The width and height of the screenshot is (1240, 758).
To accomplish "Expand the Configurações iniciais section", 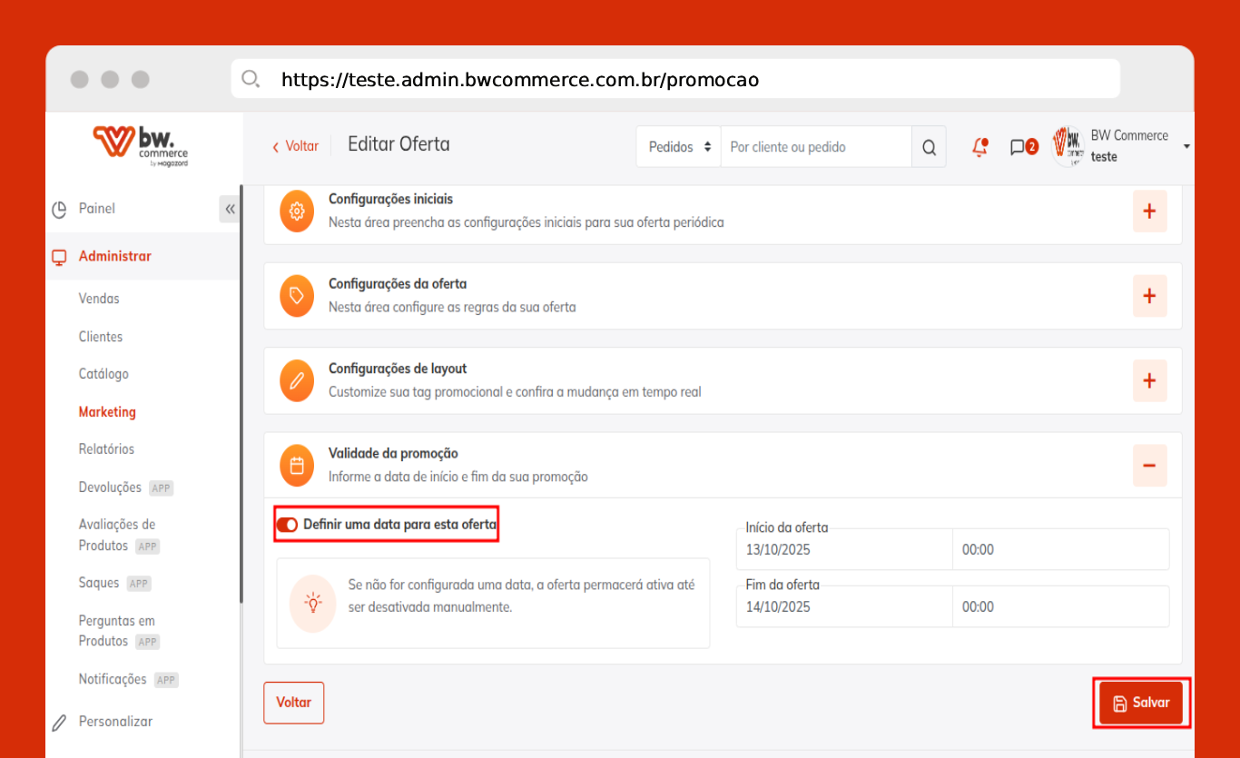I will pos(1149,211).
